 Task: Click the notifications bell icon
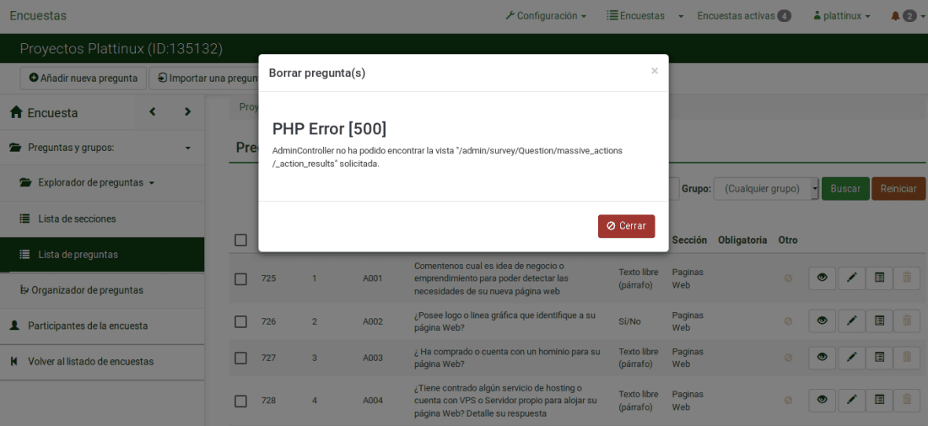coord(895,16)
